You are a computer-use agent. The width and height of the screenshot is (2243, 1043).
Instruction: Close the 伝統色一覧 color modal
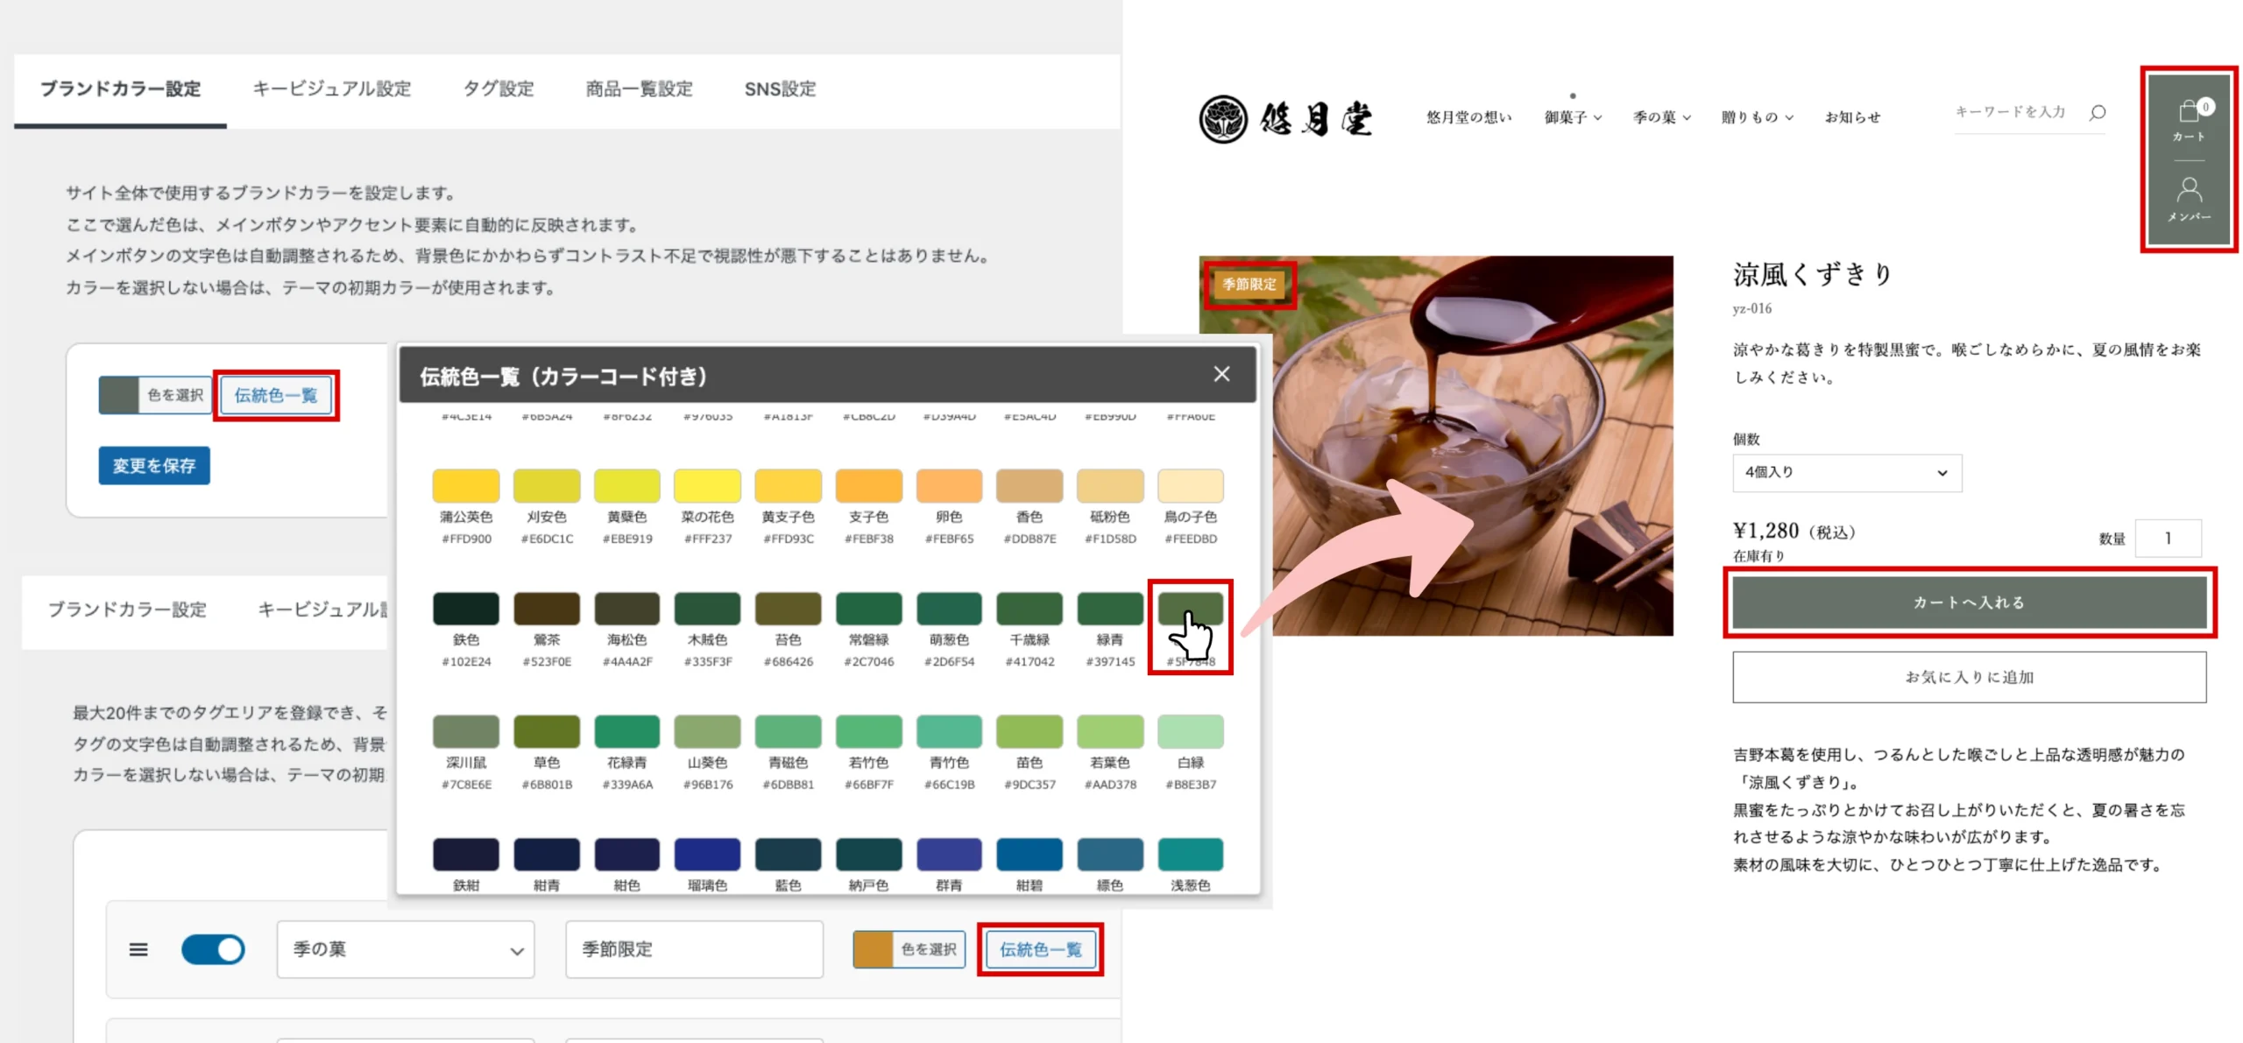click(1221, 374)
